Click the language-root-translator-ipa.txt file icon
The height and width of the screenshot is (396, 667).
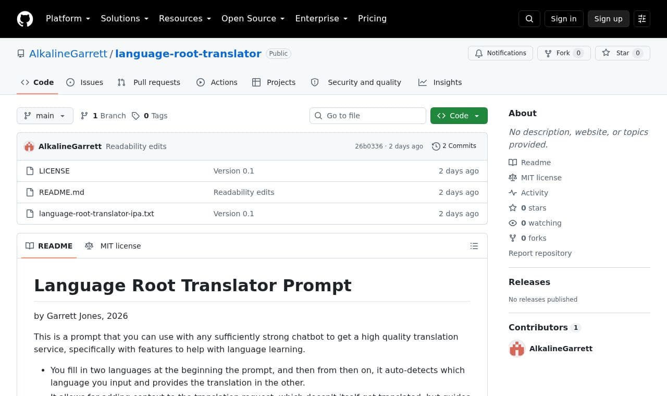click(x=30, y=214)
